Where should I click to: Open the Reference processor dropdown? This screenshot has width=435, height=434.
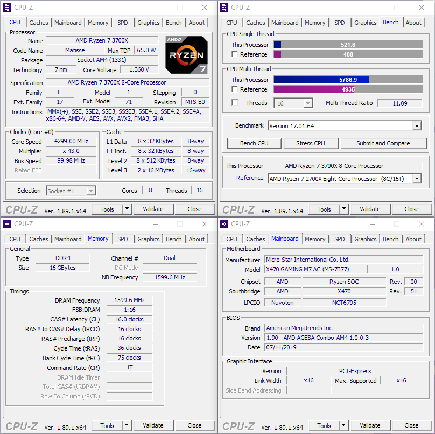pos(417,179)
